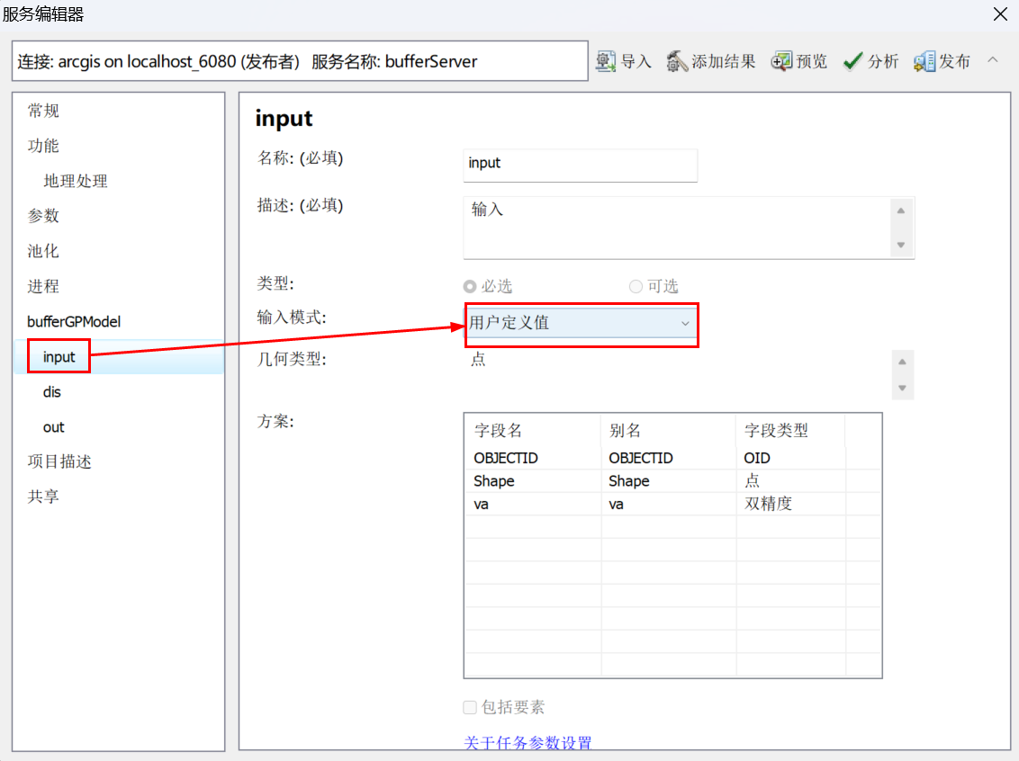The height and width of the screenshot is (761, 1019).
Task: Open the 共享 sharing section
Action: 43,497
